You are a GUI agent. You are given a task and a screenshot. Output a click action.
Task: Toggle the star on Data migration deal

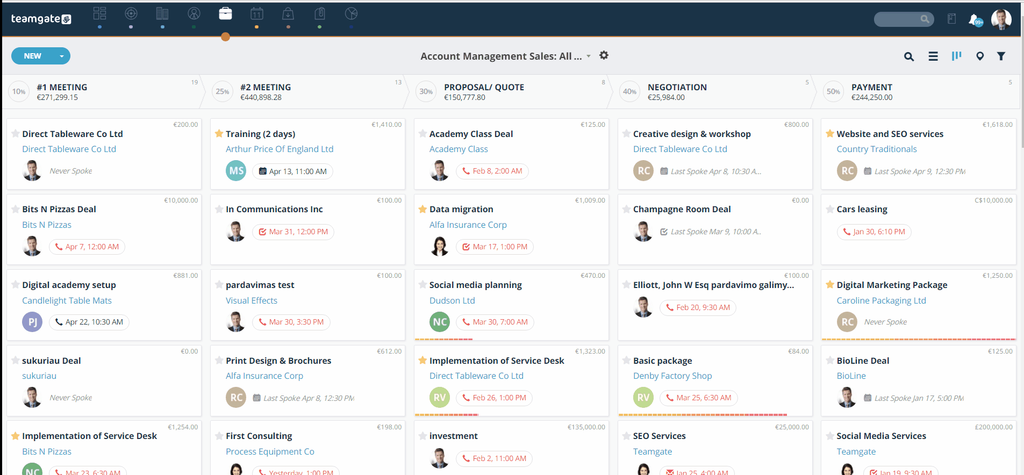point(423,209)
